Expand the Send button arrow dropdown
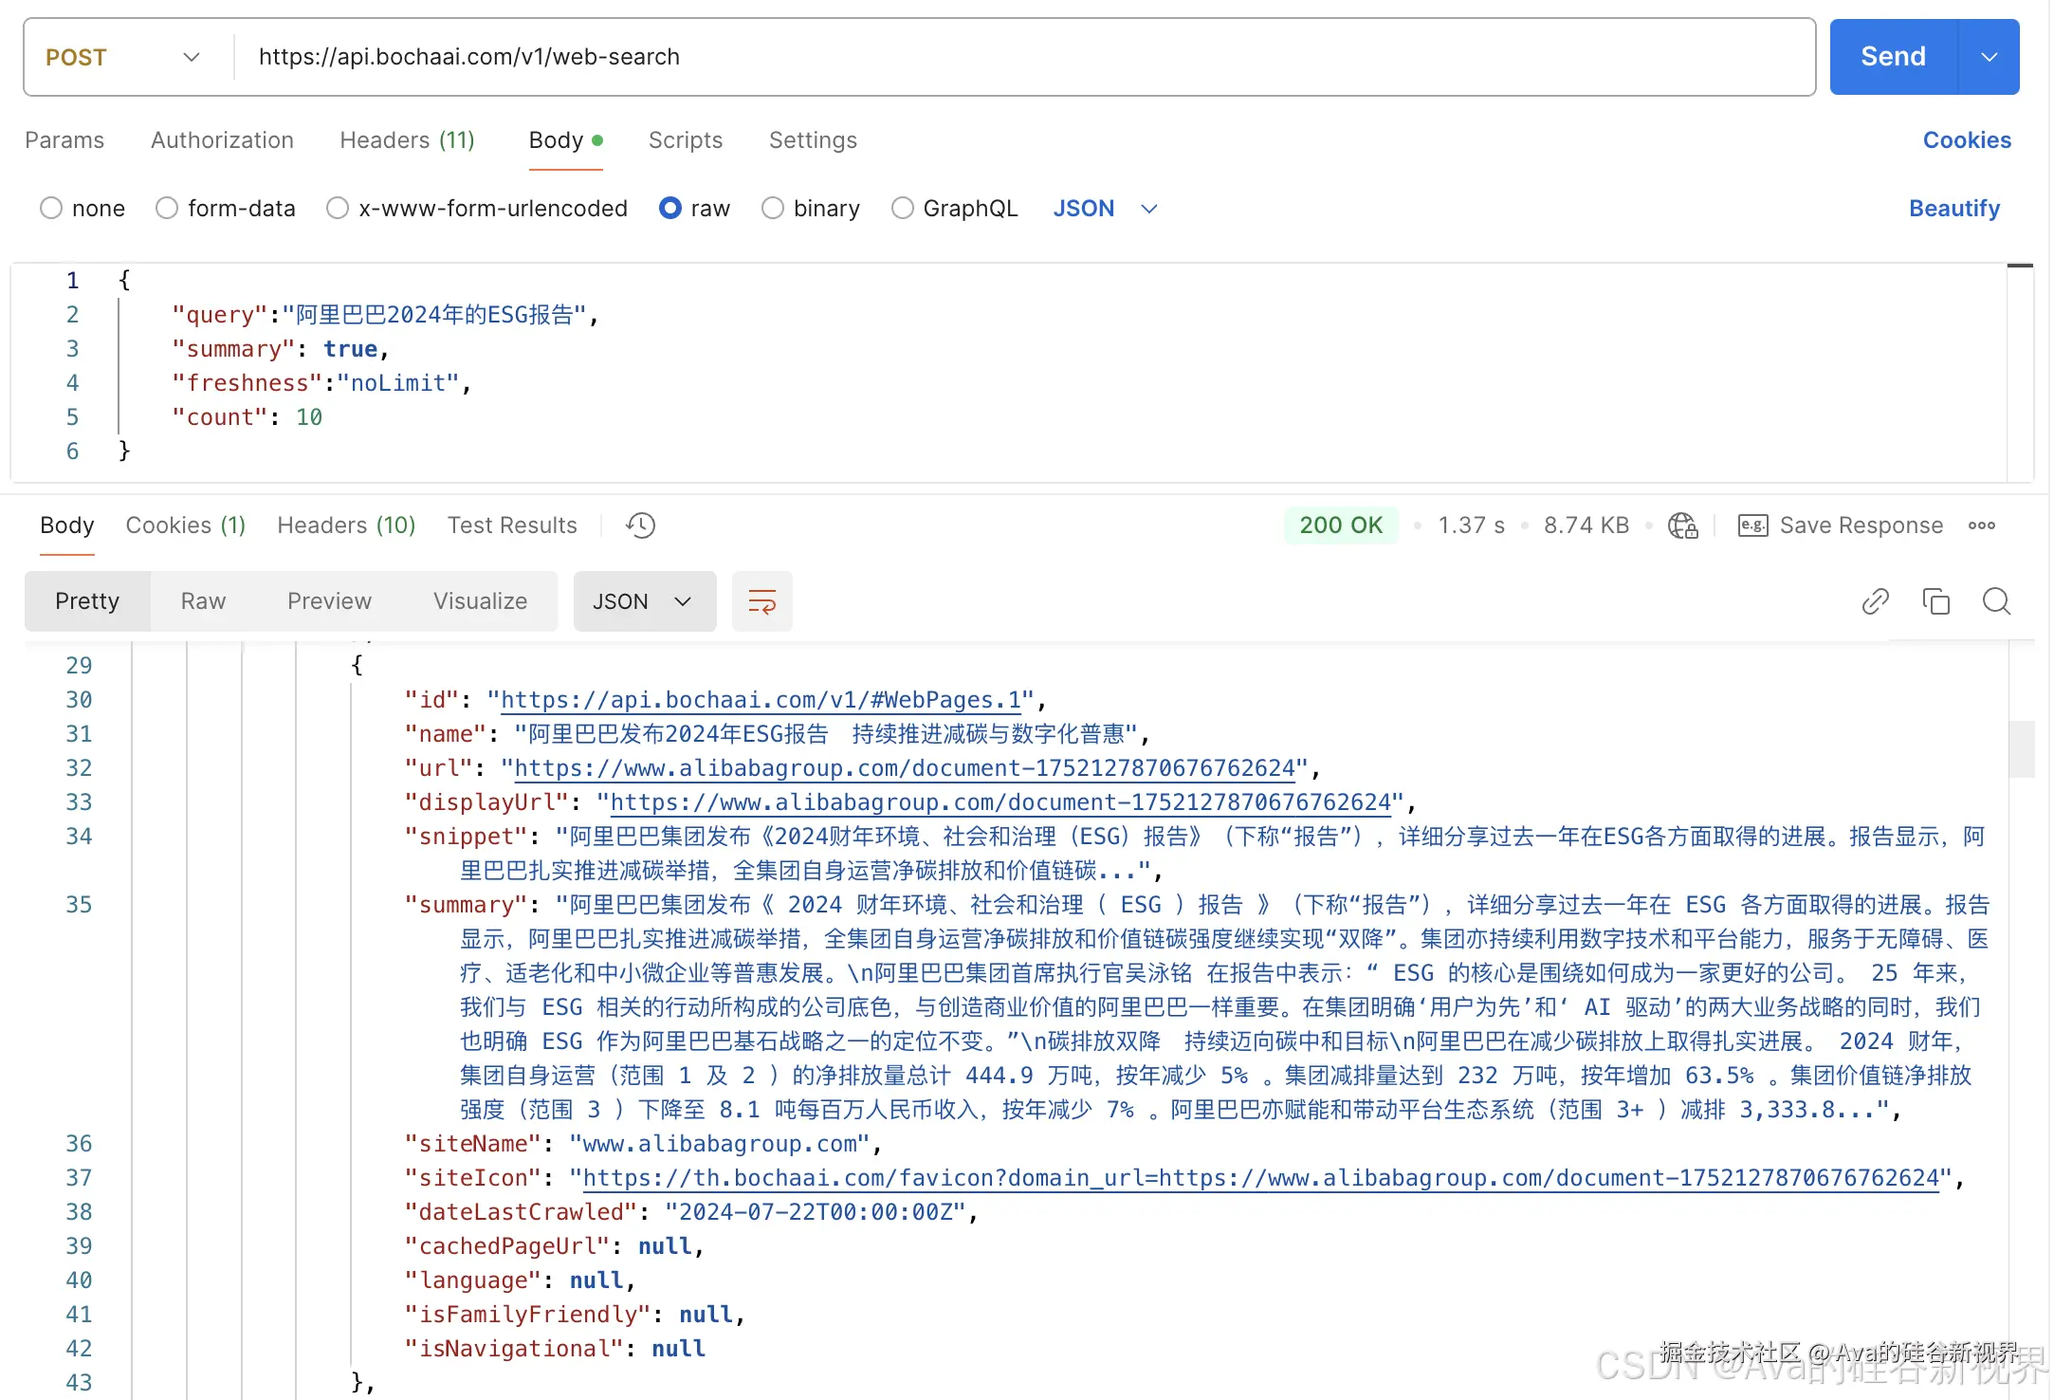The width and height of the screenshot is (2054, 1400). point(1990,57)
